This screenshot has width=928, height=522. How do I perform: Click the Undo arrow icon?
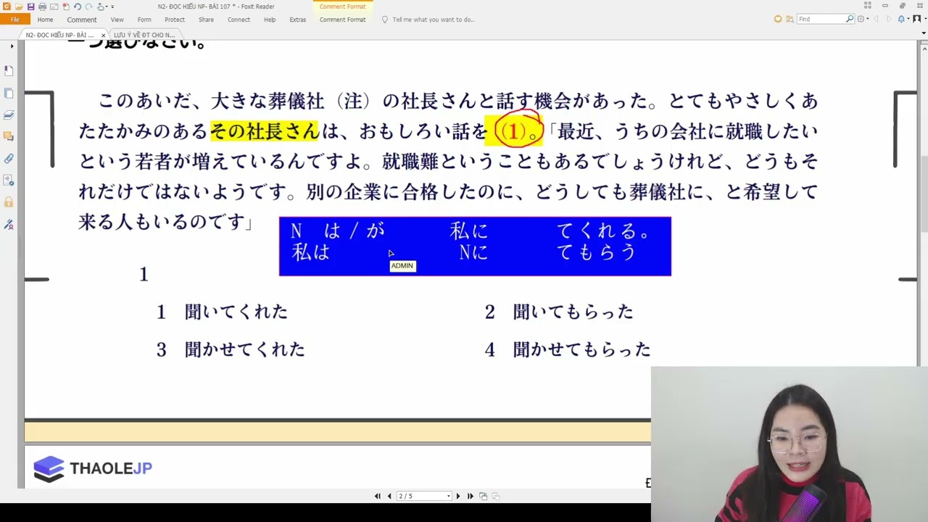click(77, 7)
